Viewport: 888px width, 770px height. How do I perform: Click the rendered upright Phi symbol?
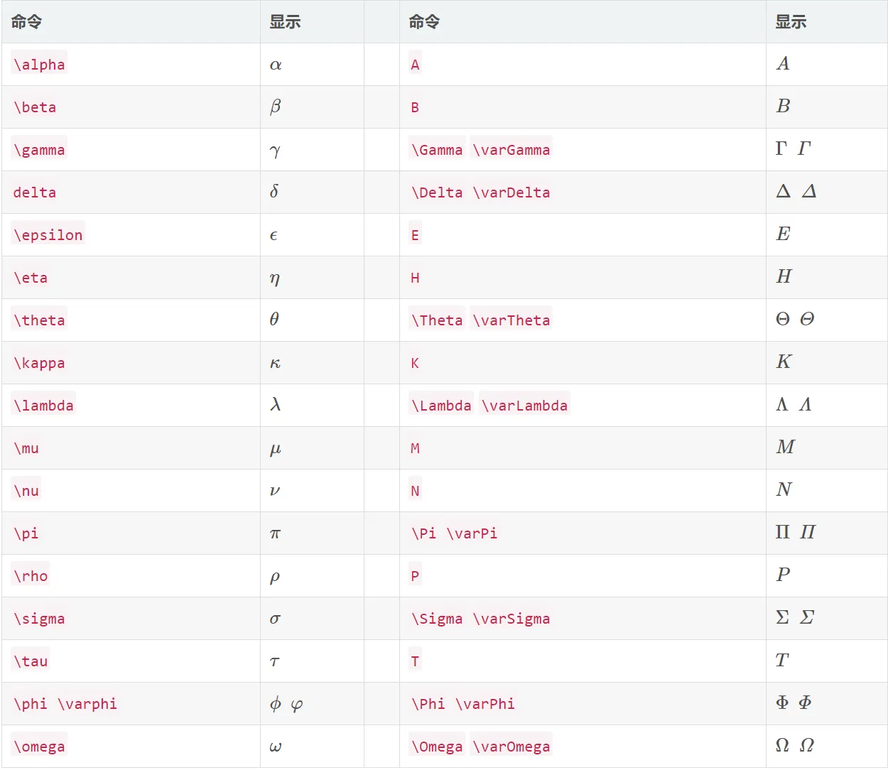click(782, 703)
